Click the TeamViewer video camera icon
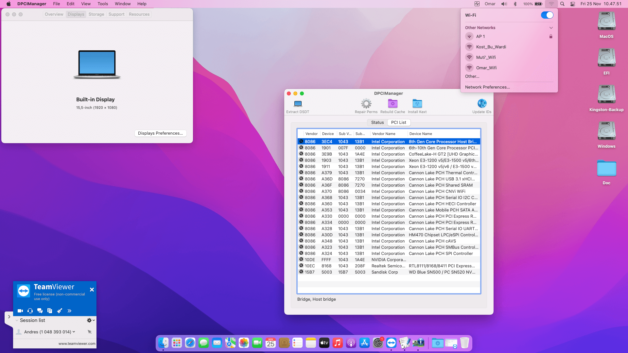 tap(20, 311)
